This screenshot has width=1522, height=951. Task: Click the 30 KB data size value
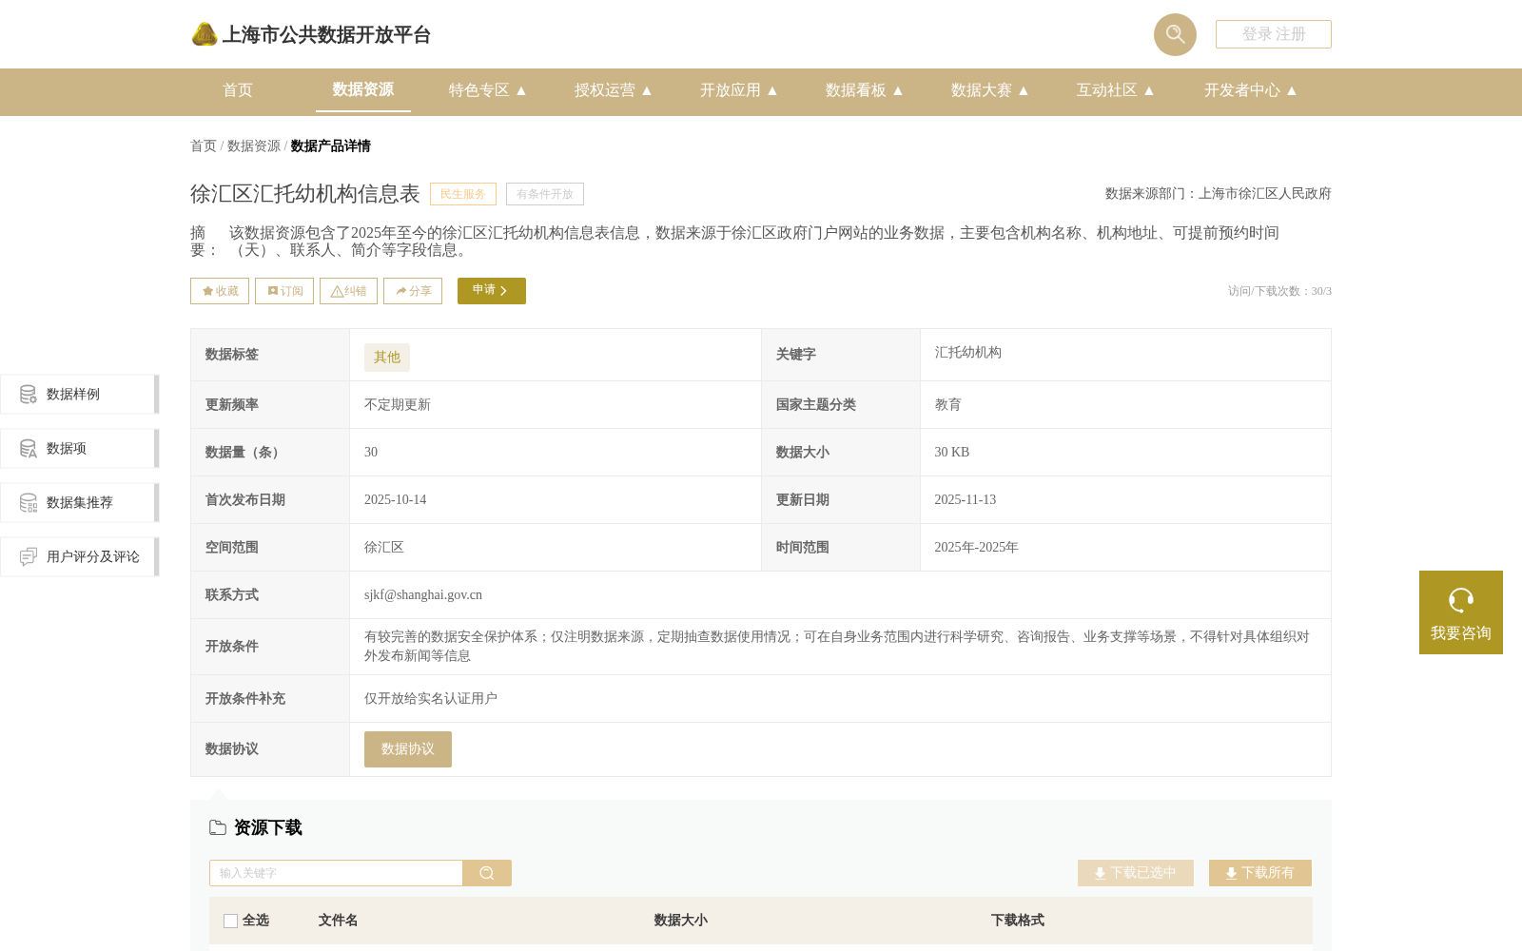click(x=951, y=453)
